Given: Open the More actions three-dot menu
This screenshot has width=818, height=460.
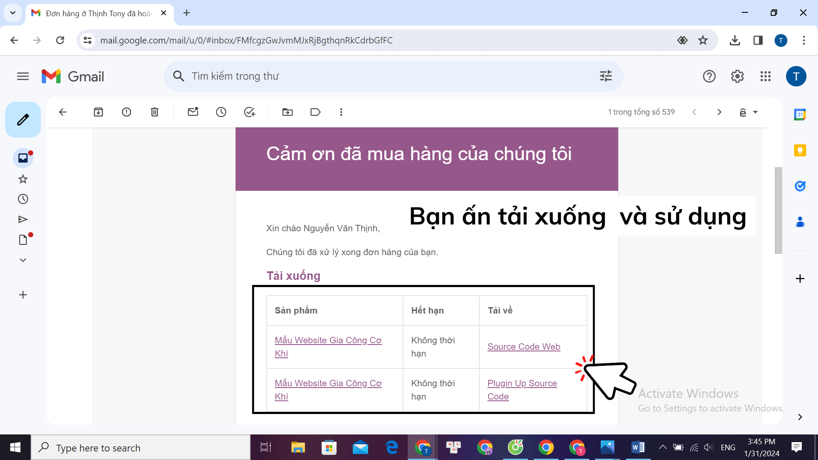Looking at the screenshot, I should pyautogui.click(x=341, y=112).
